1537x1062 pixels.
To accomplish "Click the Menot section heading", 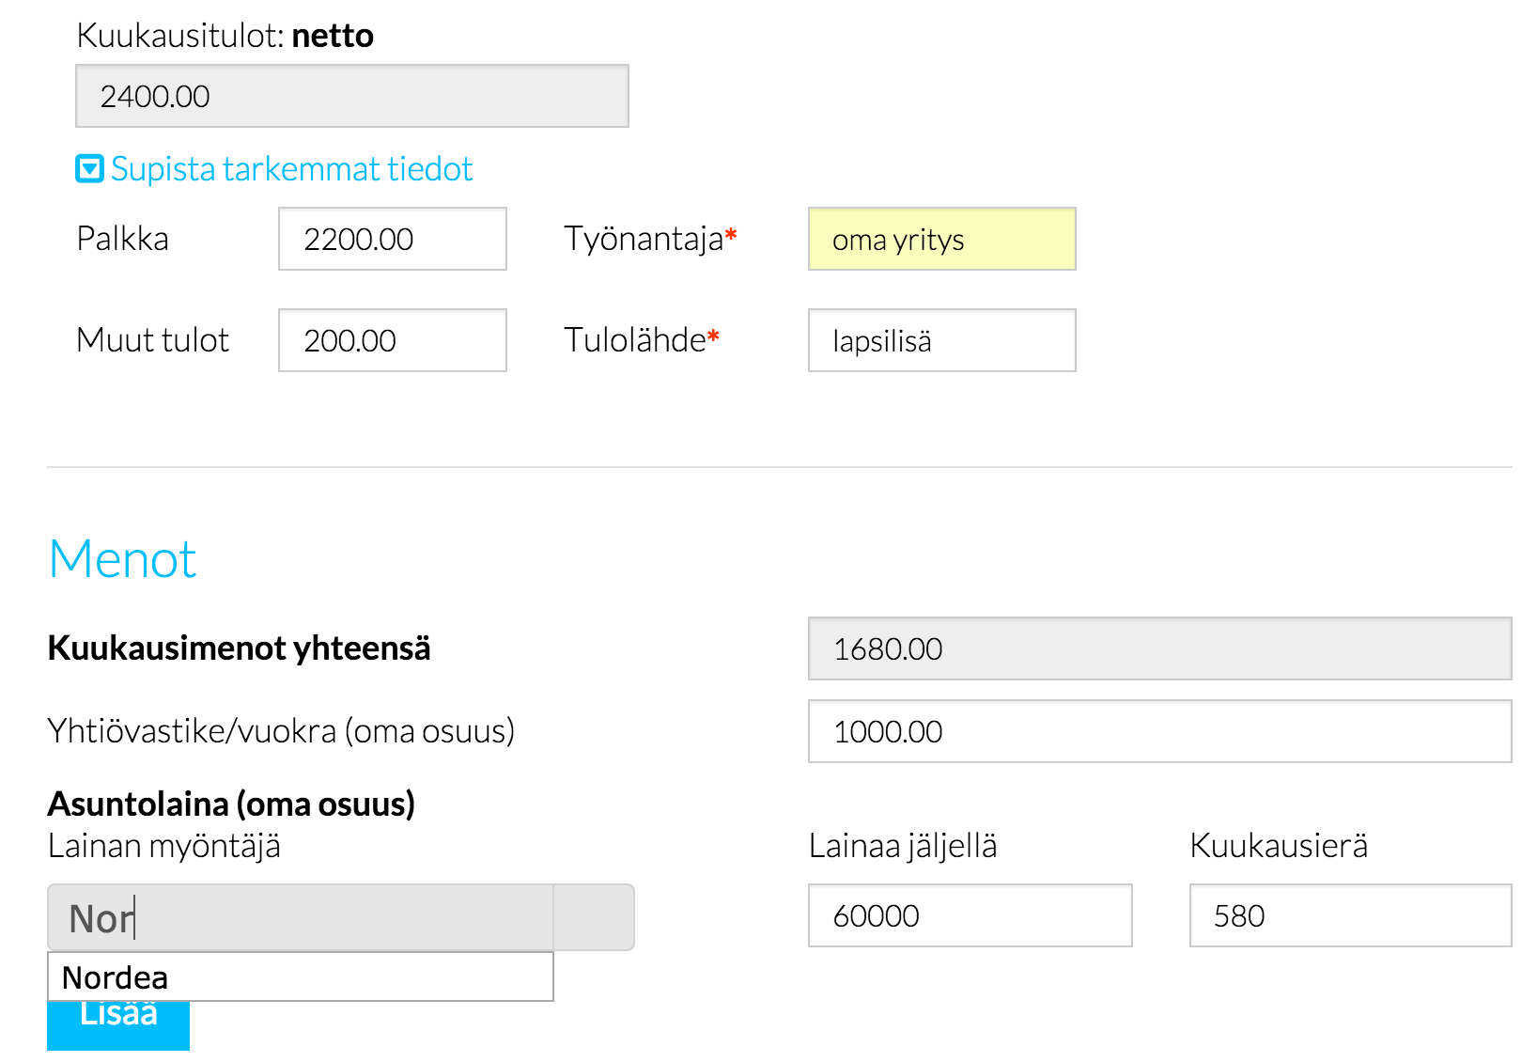I will (122, 559).
